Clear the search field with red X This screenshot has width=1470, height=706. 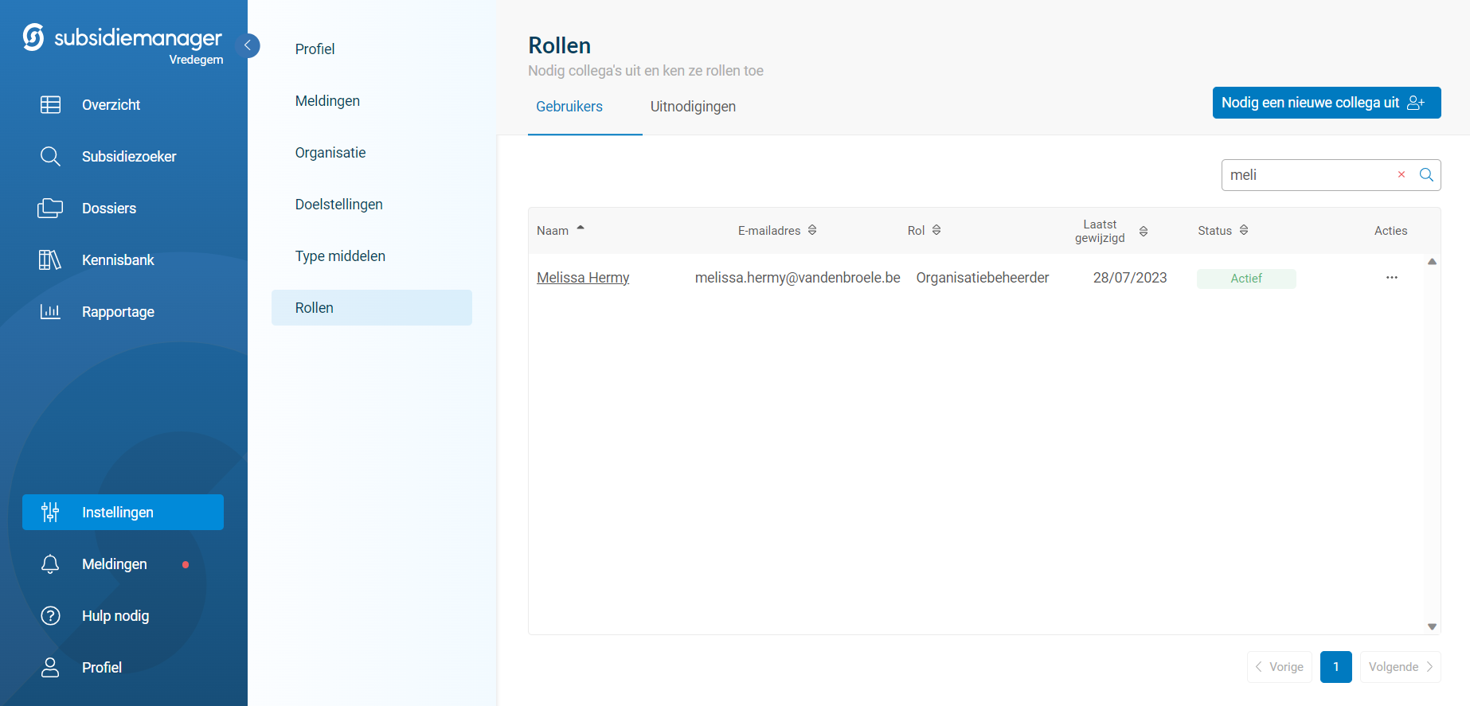click(1402, 175)
